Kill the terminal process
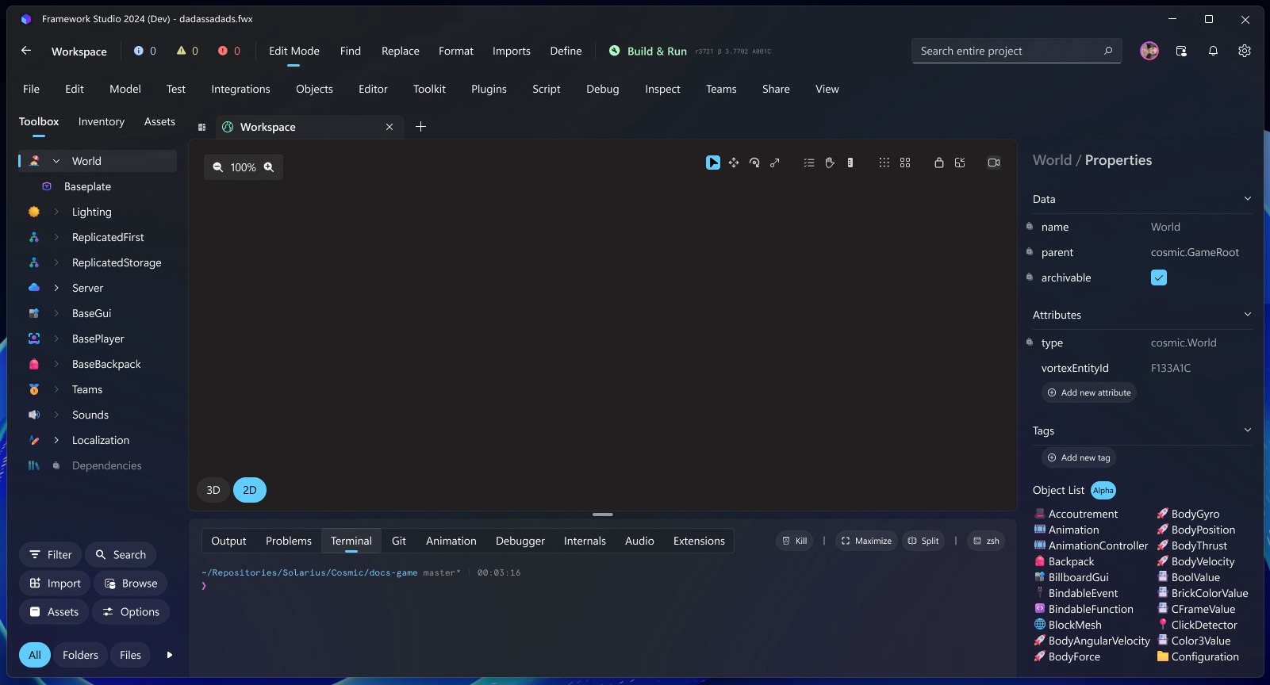This screenshot has width=1270, height=685. point(794,541)
